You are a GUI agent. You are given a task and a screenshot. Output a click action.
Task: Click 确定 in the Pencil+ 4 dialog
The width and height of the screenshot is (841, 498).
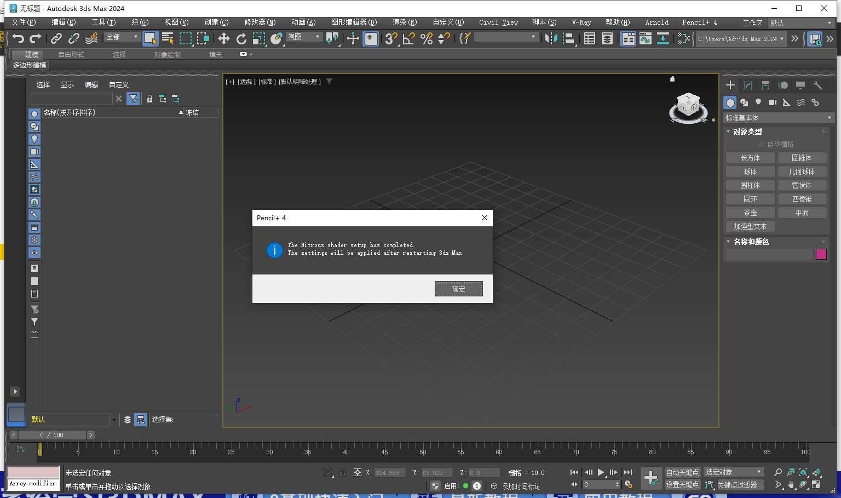pos(458,289)
